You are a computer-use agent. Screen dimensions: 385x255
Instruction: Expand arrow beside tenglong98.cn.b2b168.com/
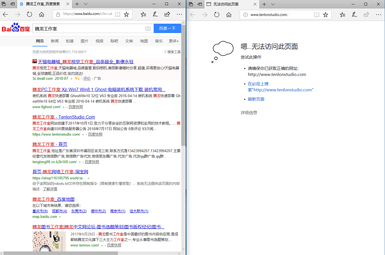80,162
